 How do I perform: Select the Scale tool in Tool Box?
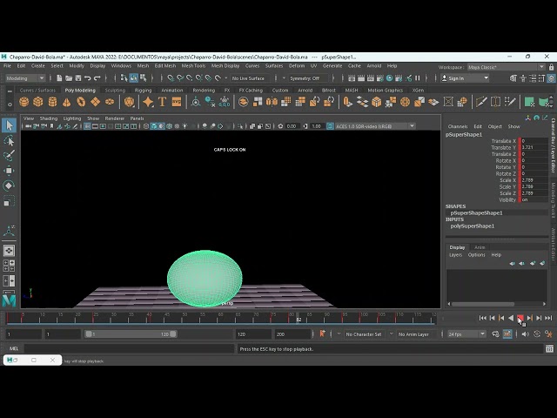pos(9,201)
